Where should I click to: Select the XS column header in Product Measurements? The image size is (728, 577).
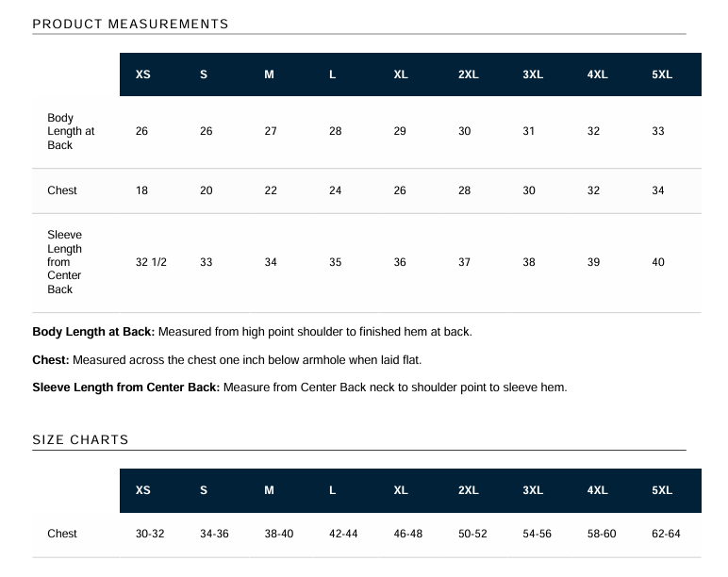(x=143, y=74)
